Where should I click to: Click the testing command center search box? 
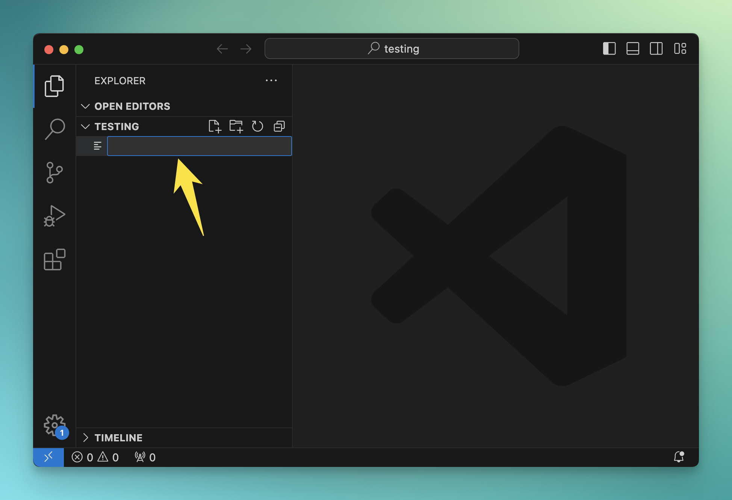(x=392, y=48)
